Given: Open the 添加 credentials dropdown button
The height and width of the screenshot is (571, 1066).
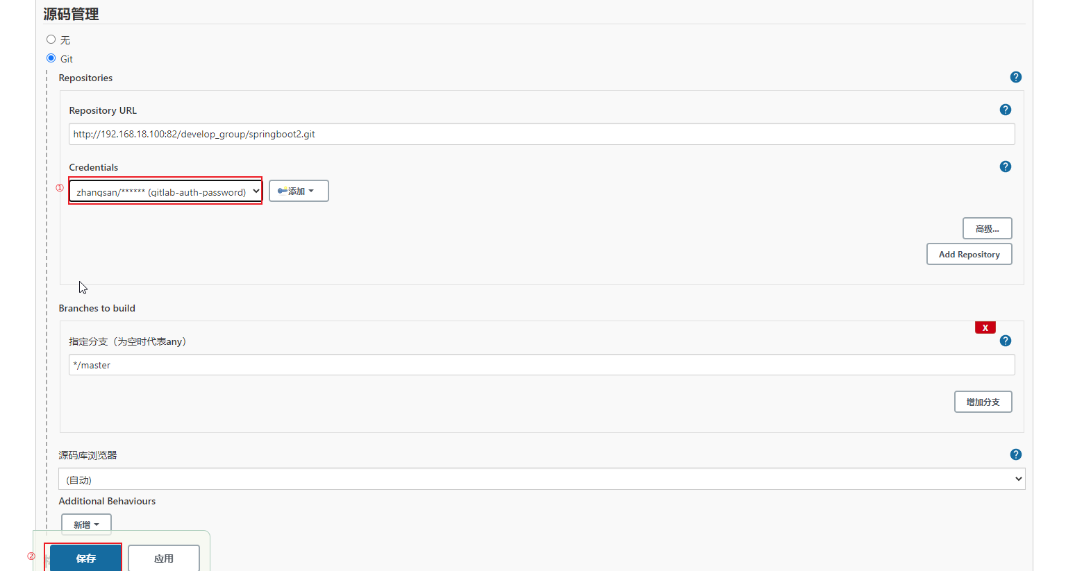Looking at the screenshot, I should point(299,191).
